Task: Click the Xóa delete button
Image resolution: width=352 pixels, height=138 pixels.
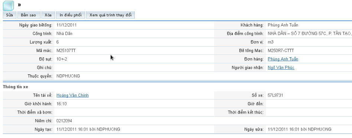Action: (x=48, y=15)
